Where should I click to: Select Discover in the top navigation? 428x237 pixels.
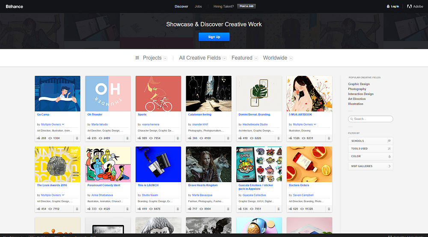181,6
